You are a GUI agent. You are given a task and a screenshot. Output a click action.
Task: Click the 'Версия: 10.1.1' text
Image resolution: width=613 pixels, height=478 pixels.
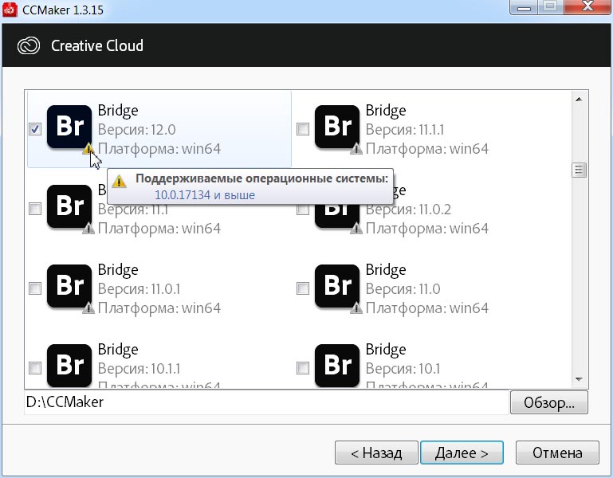click(139, 368)
